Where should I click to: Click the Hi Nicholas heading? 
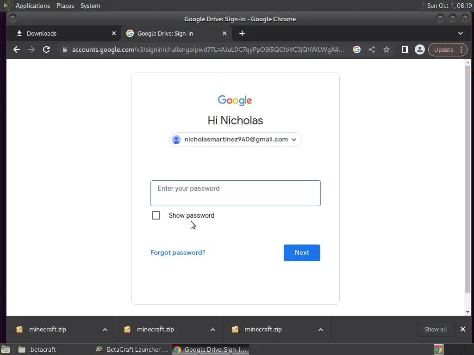235,121
